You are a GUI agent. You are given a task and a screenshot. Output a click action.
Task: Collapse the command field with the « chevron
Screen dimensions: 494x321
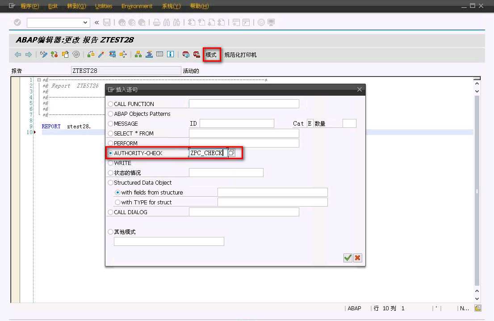tap(97, 22)
